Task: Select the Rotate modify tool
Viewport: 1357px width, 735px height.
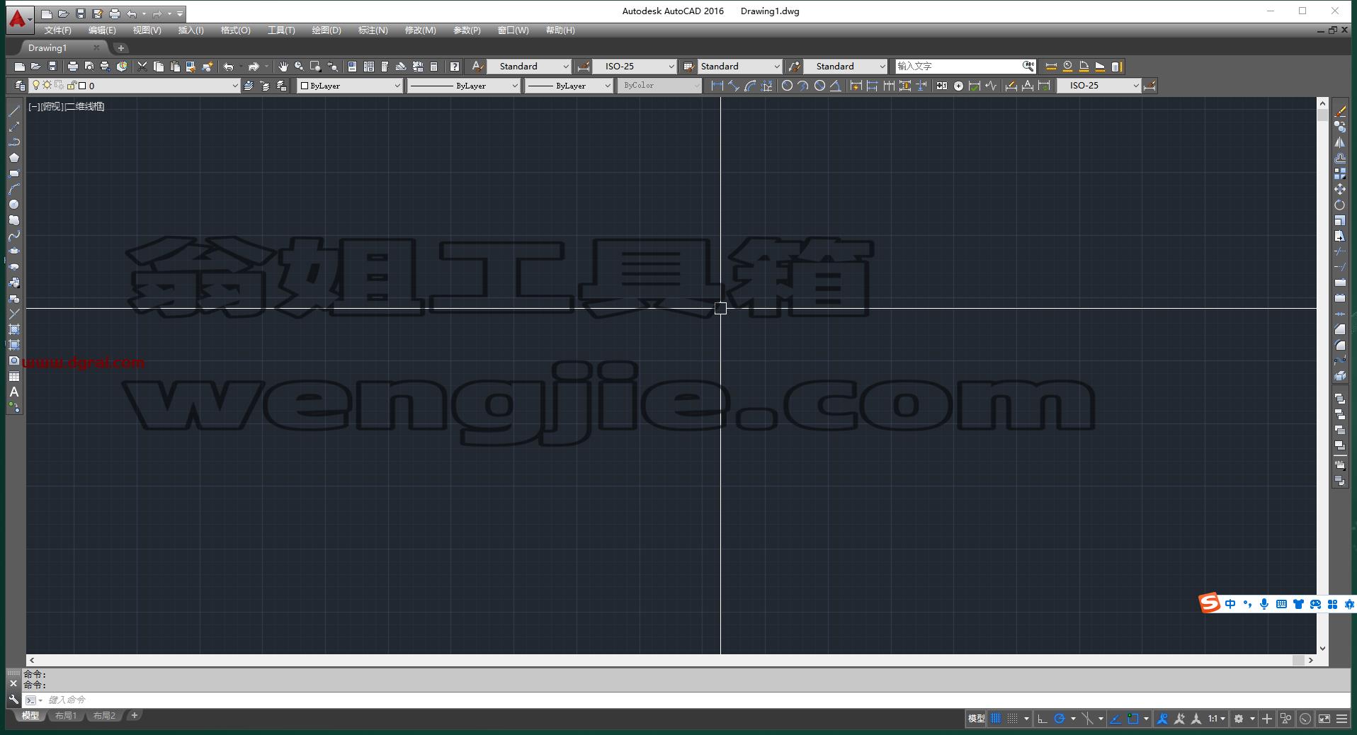Action: pyautogui.click(x=1340, y=205)
